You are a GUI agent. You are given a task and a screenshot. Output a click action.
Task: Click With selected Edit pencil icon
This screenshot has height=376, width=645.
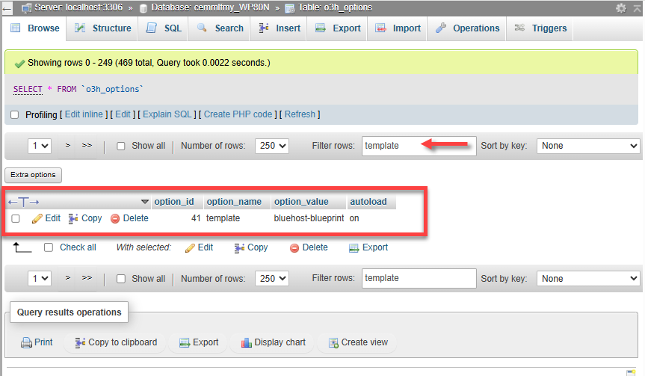[x=190, y=248]
